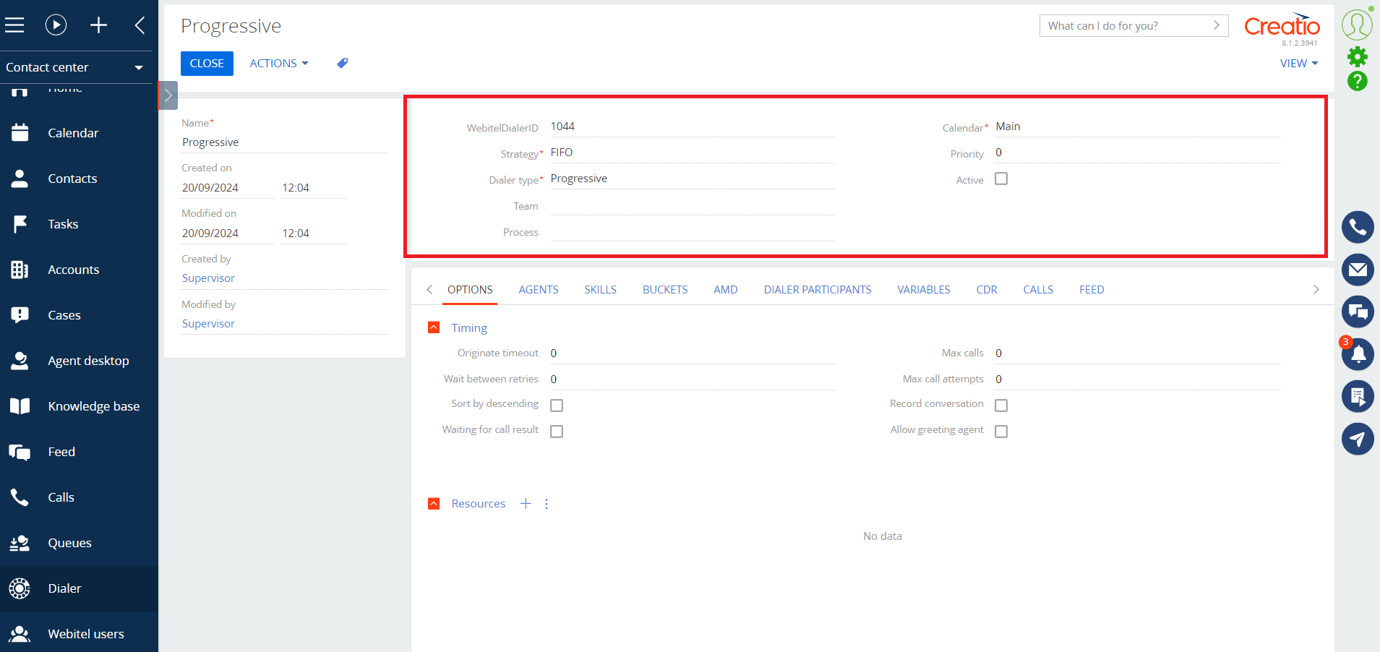
Task: Collapse the Resources section
Action: click(x=434, y=504)
